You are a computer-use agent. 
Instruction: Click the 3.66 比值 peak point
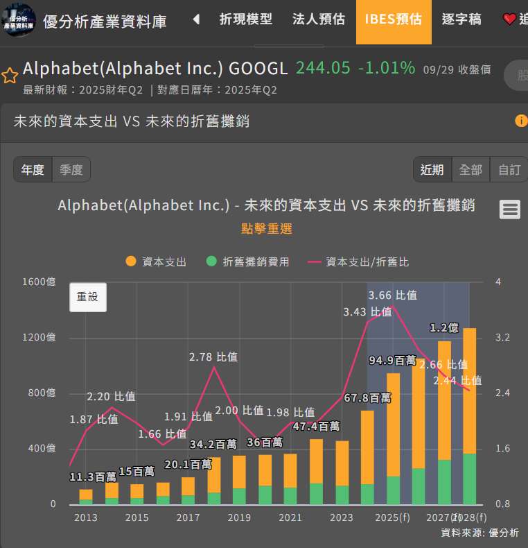392,306
